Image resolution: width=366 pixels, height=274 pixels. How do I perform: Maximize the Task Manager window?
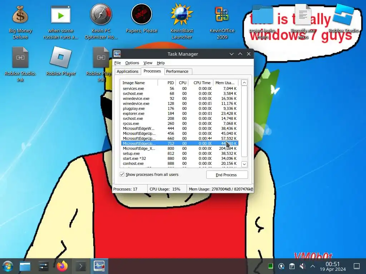coord(240,54)
